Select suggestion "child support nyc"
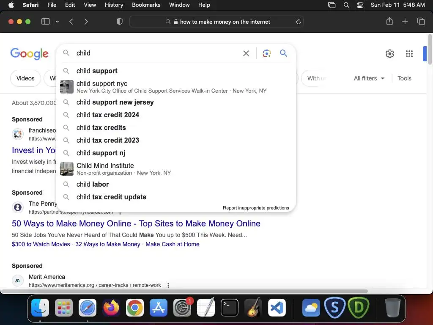Screen dimensions: 433x325 [176, 87]
